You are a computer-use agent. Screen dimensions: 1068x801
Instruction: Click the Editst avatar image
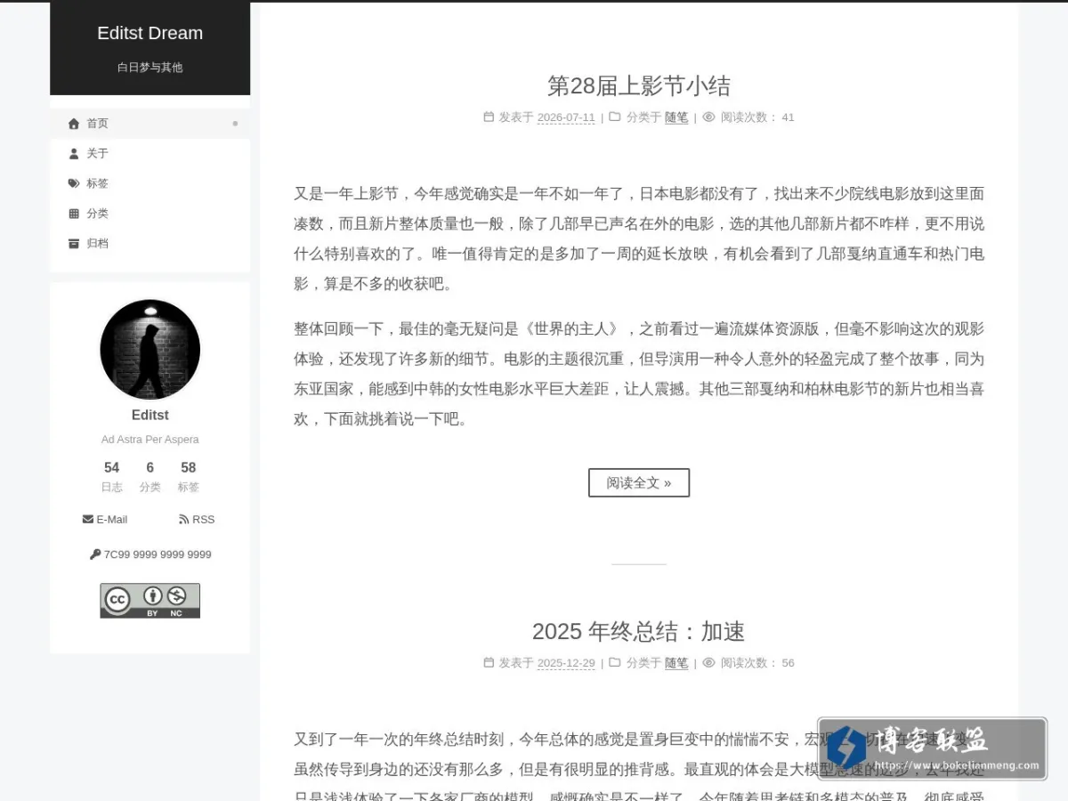150,349
